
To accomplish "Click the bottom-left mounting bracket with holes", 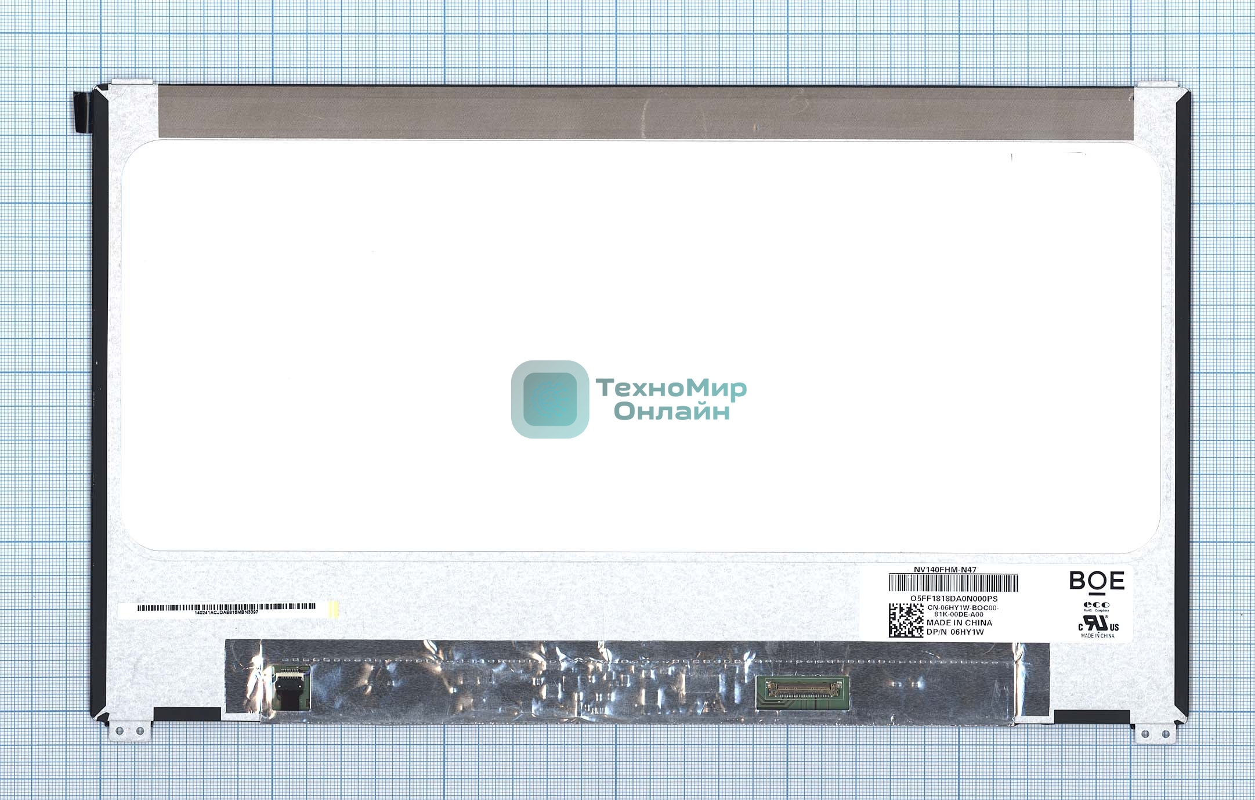I will pyautogui.click(x=130, y=731).
